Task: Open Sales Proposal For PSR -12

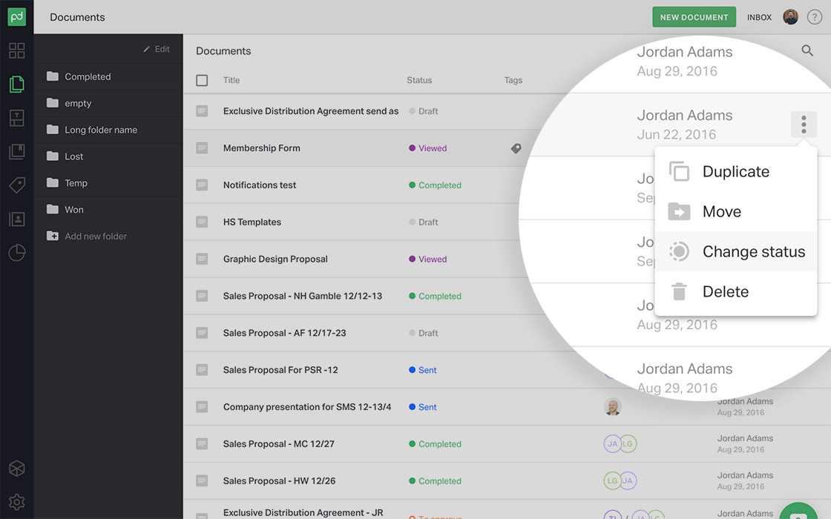Action: [x=280, y=370]
